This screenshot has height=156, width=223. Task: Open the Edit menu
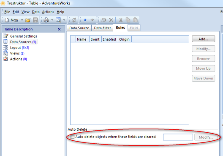(16, 12)
